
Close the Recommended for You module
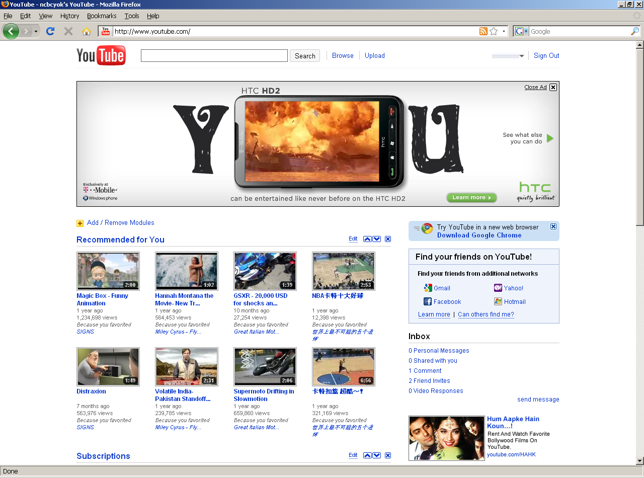tap(388, 239)
